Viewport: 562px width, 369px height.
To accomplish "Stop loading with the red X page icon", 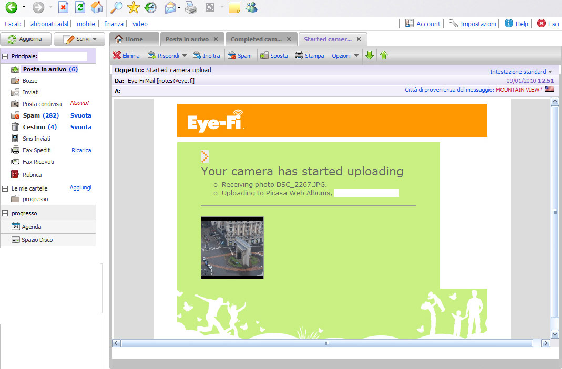I will 63,7.
